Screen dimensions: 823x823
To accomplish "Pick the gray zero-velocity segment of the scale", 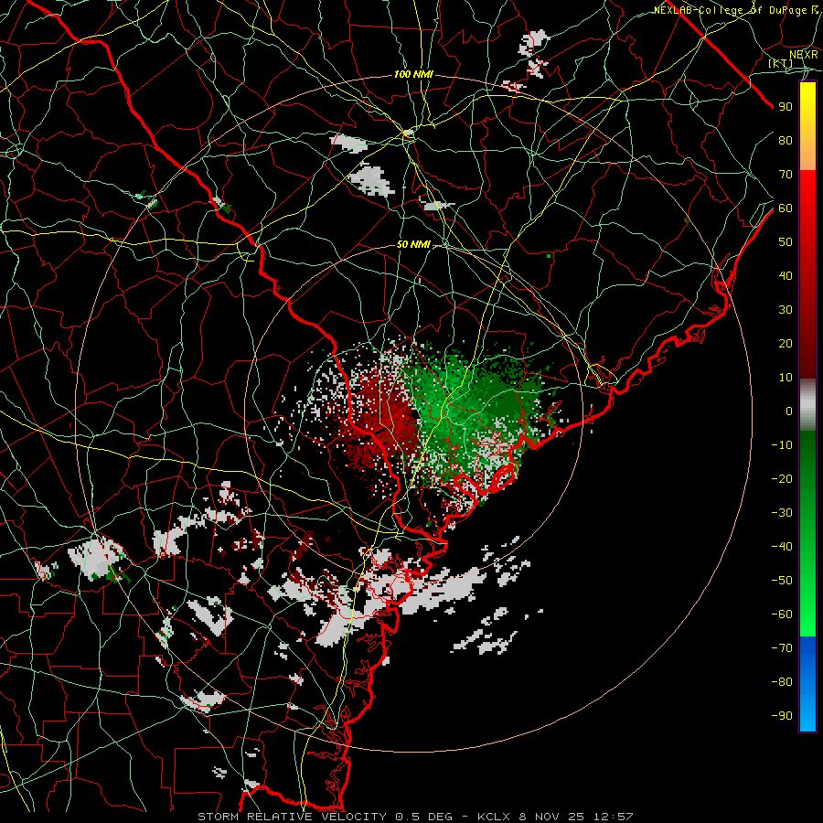I will [x=807, y=405].
